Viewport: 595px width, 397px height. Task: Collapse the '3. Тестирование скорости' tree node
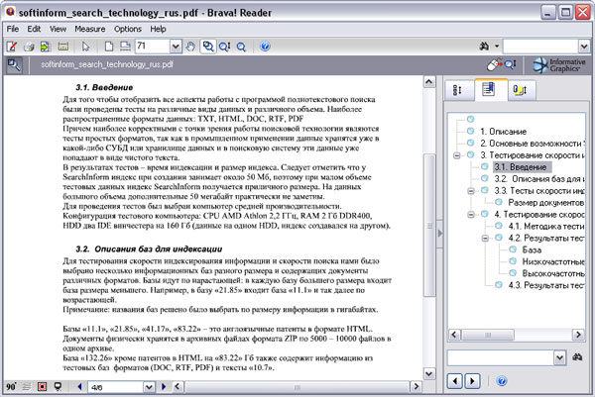pos(457,155)
